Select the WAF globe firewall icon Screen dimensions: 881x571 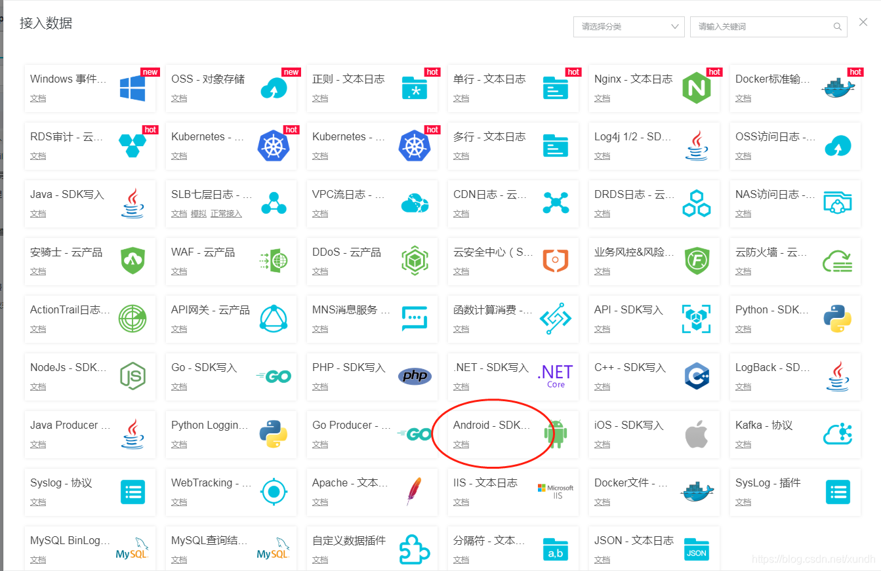pyautogui.click(x=274, y=261)
